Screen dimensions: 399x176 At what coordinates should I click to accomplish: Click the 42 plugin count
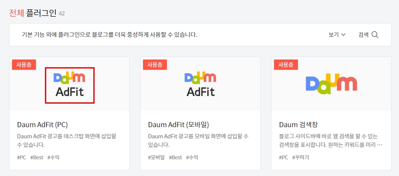coord(62,14)
